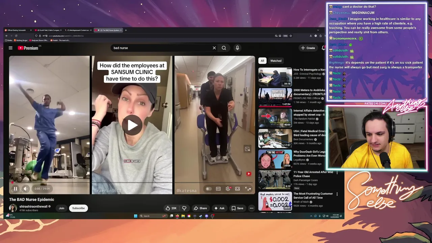Screen dimensions: 432x243
Task: Start voice search with microphone icon
Action: point(237,48)
